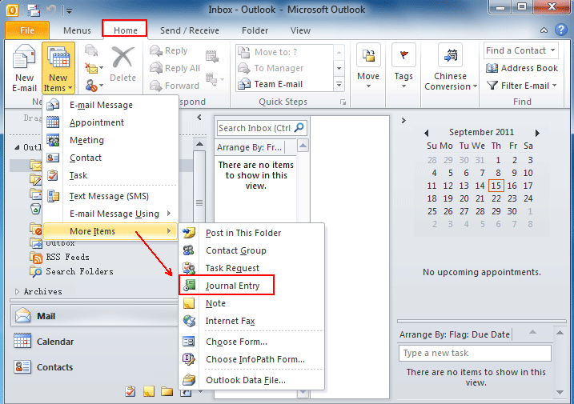Click the Outlook Help question mark icon
The image size is (574, 404).
coord(560,30)
